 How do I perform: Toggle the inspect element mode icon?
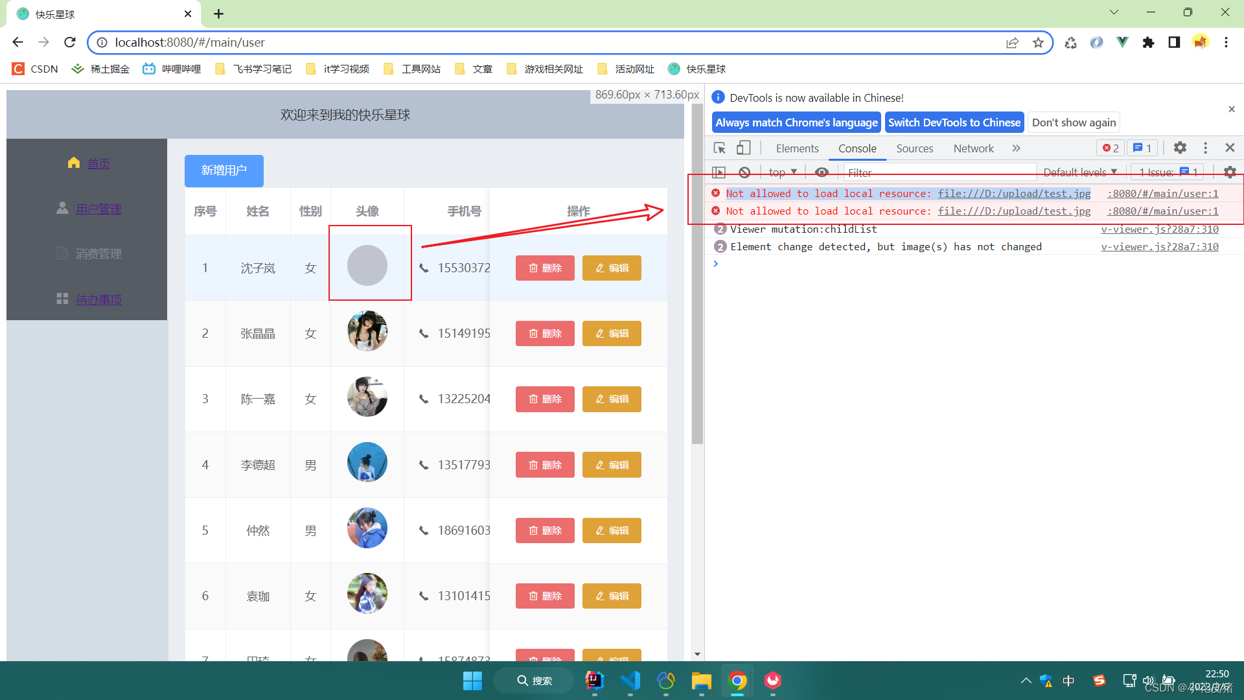click(x=719, y=148)
